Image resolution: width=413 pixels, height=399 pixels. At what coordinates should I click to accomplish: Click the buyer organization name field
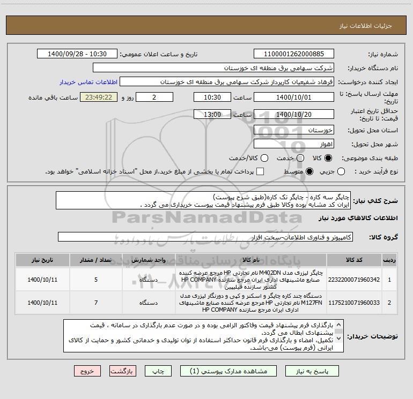(213, 68)
